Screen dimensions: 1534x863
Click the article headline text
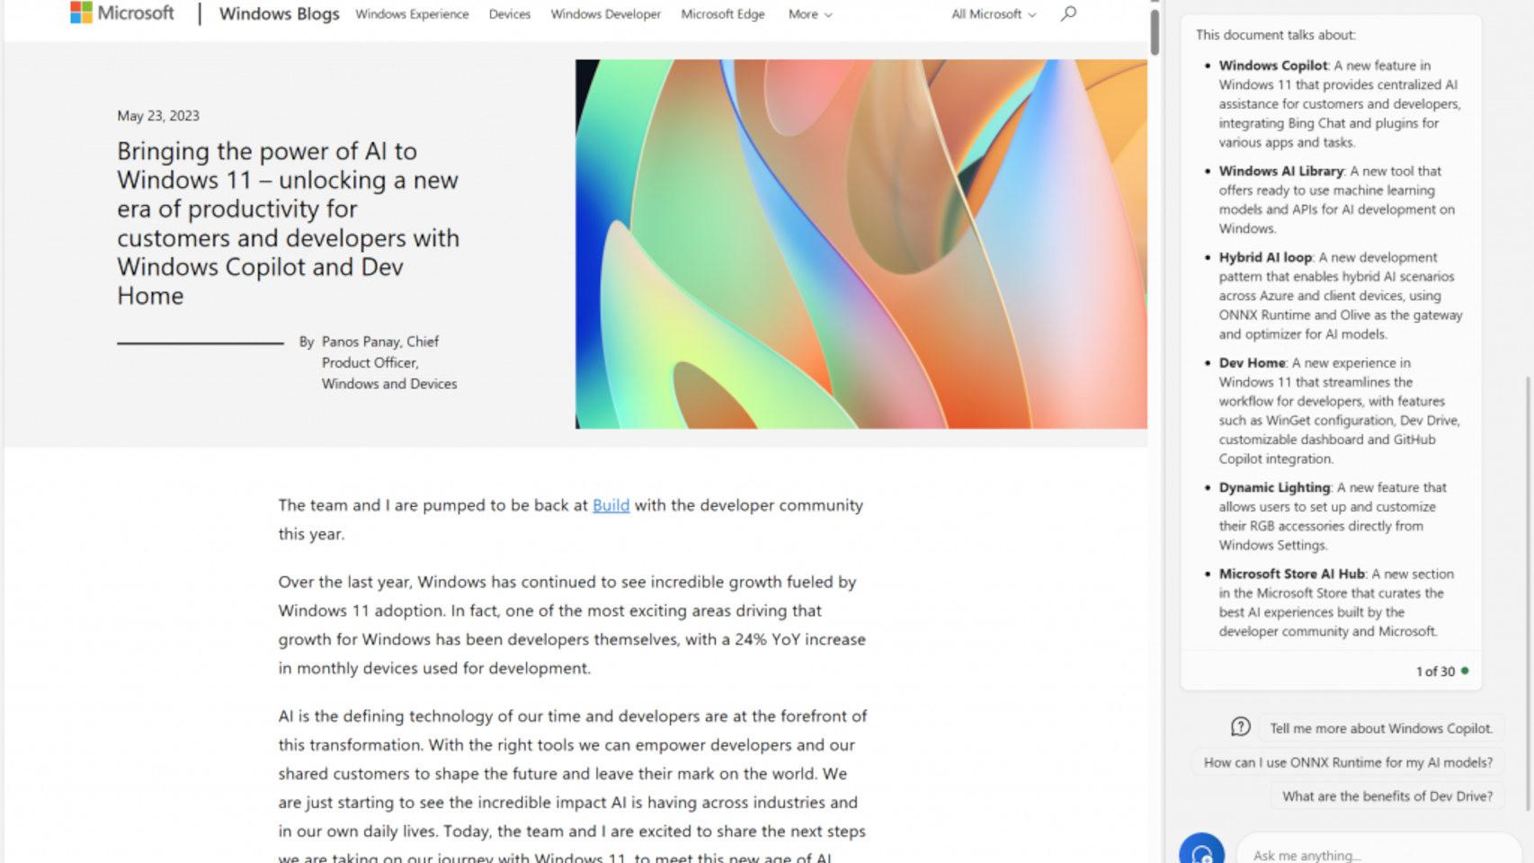pos(288,223)
